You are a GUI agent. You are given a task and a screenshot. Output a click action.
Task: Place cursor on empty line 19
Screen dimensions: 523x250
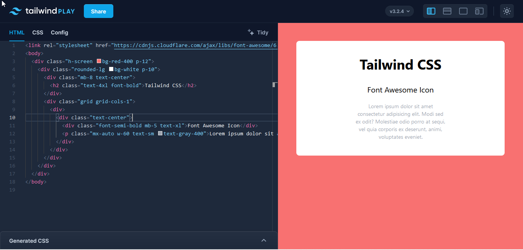click(x=115, y=190)
